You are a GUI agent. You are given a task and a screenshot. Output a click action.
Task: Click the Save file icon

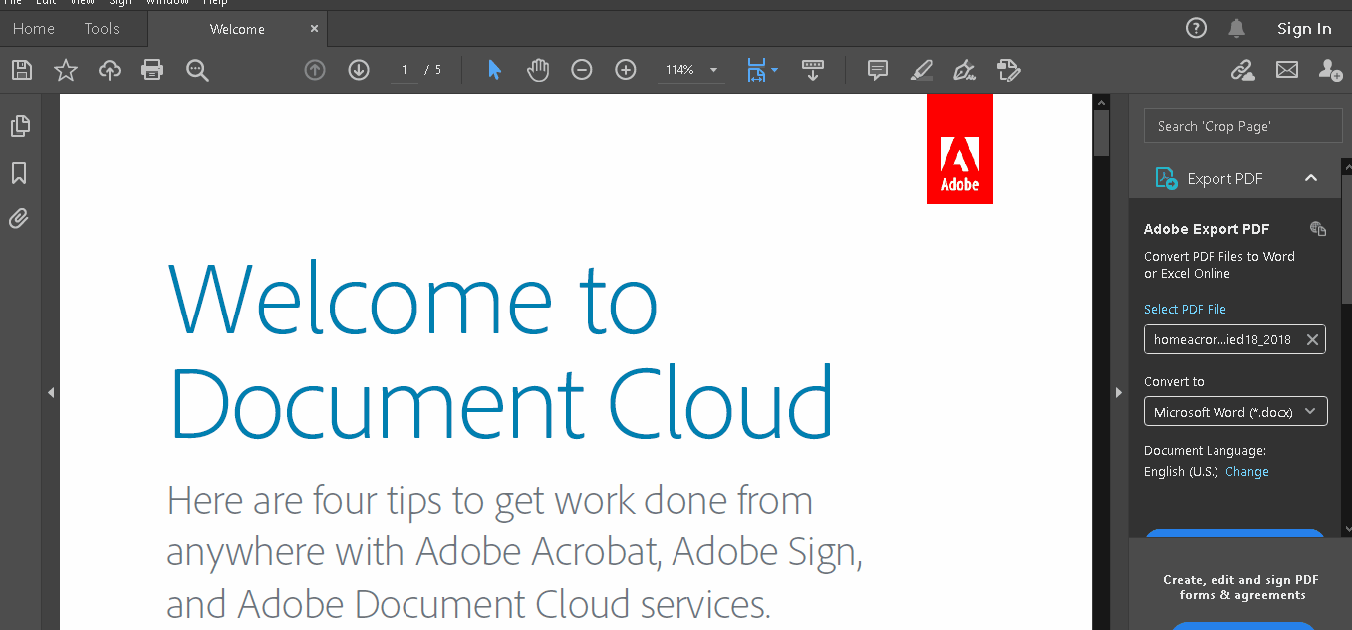click(22, 70)
